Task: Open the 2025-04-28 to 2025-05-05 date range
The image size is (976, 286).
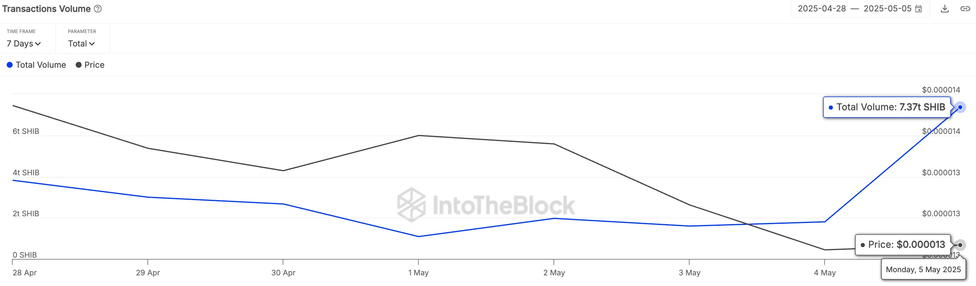Action: tap(854, 9)
